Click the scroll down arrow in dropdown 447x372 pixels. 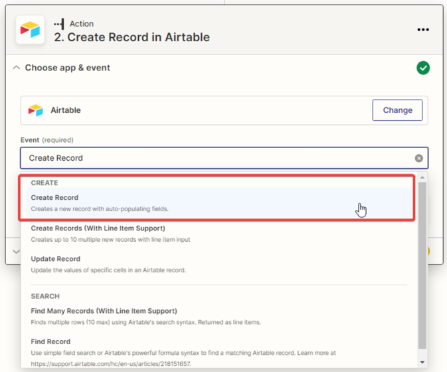(x=422, y=363)
